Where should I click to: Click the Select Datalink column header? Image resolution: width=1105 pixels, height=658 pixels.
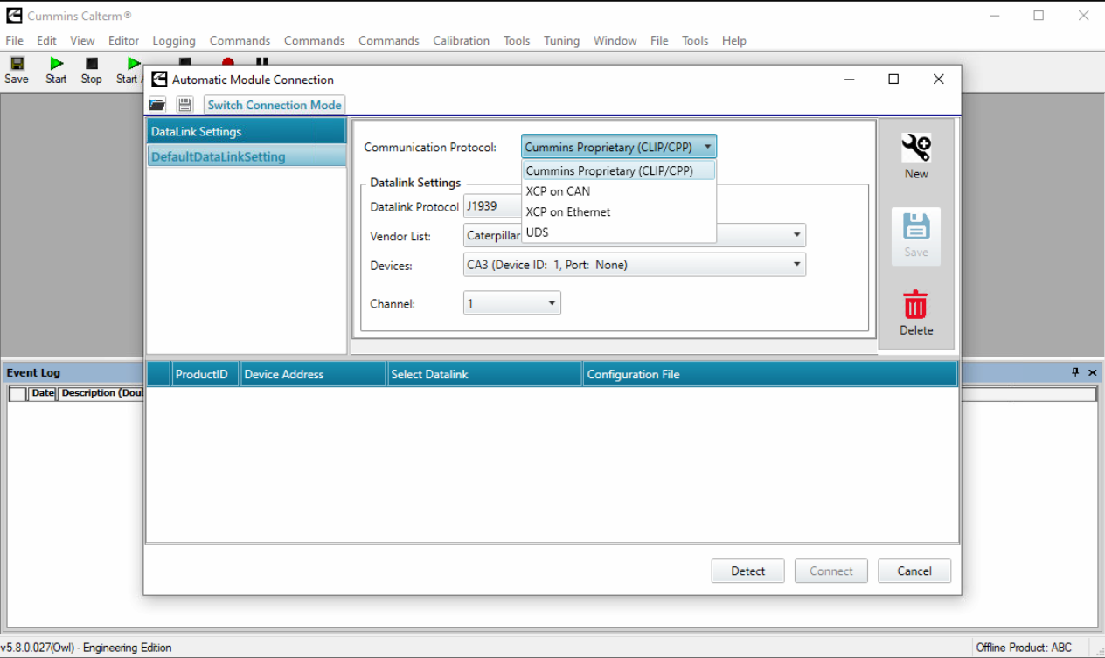(x=484, y=374)
